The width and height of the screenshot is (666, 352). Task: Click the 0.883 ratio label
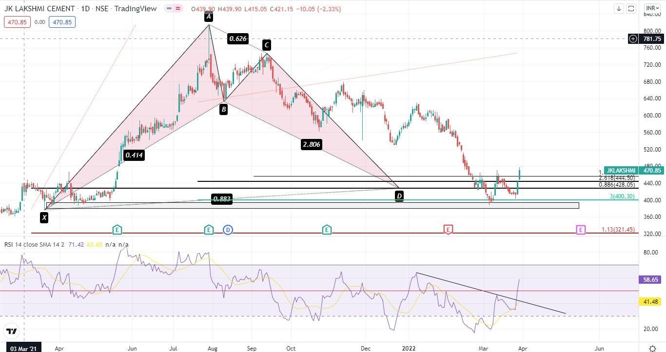point(222,199)
